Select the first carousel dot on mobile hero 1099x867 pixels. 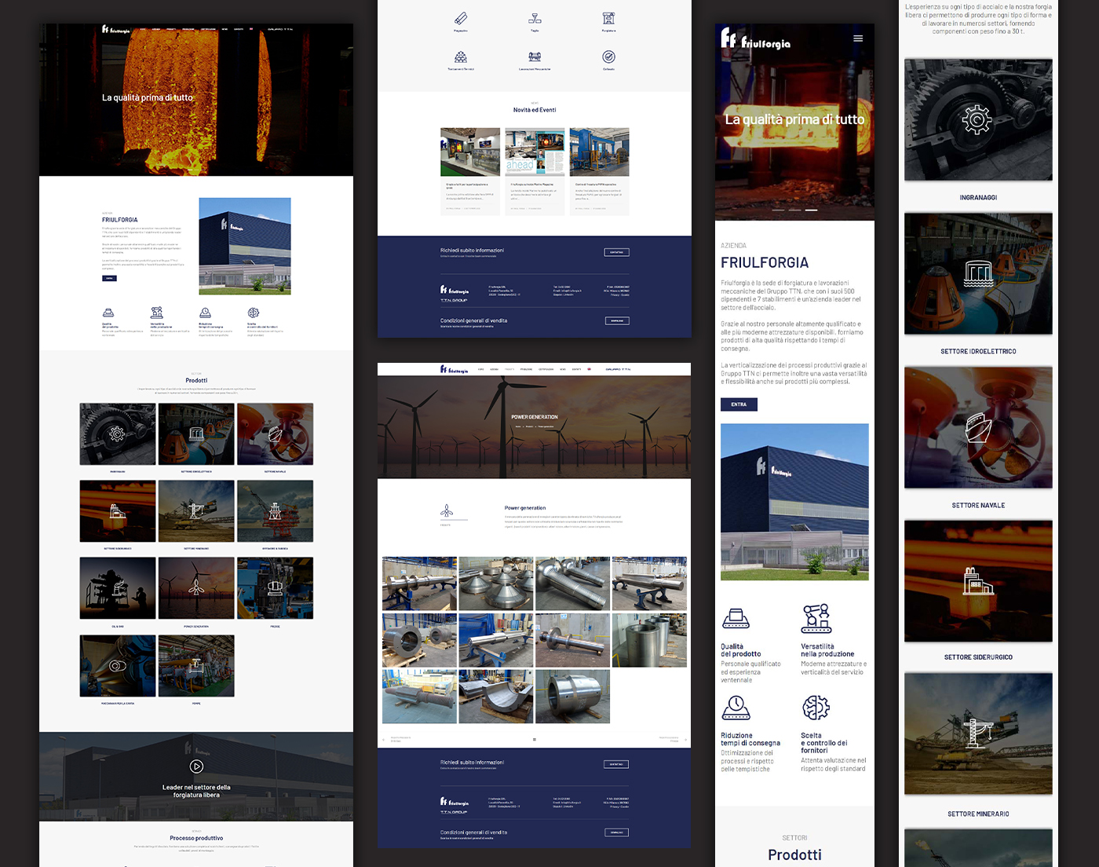778,210
